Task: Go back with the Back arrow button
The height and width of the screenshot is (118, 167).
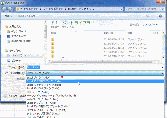Action: click(x=4, y=9)
